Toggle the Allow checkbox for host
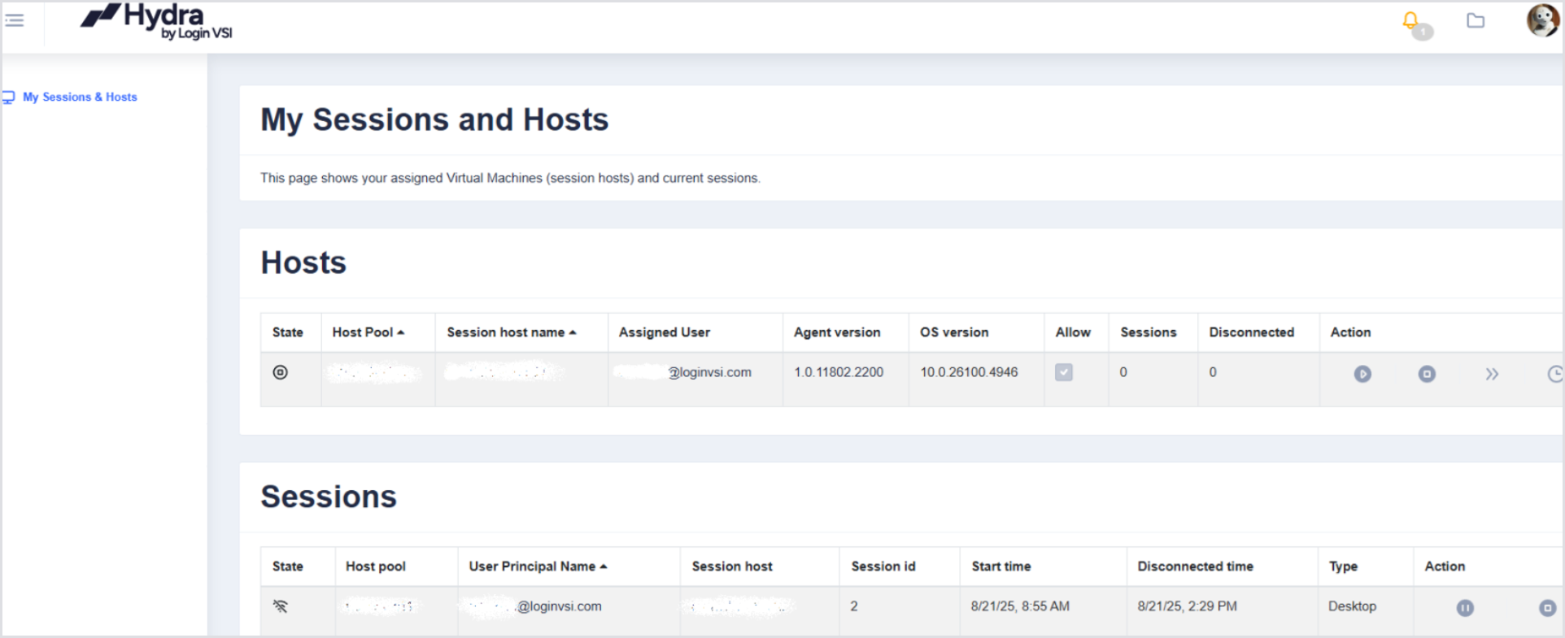Viewport: 1565px width, 638px height. point(1064,372)
